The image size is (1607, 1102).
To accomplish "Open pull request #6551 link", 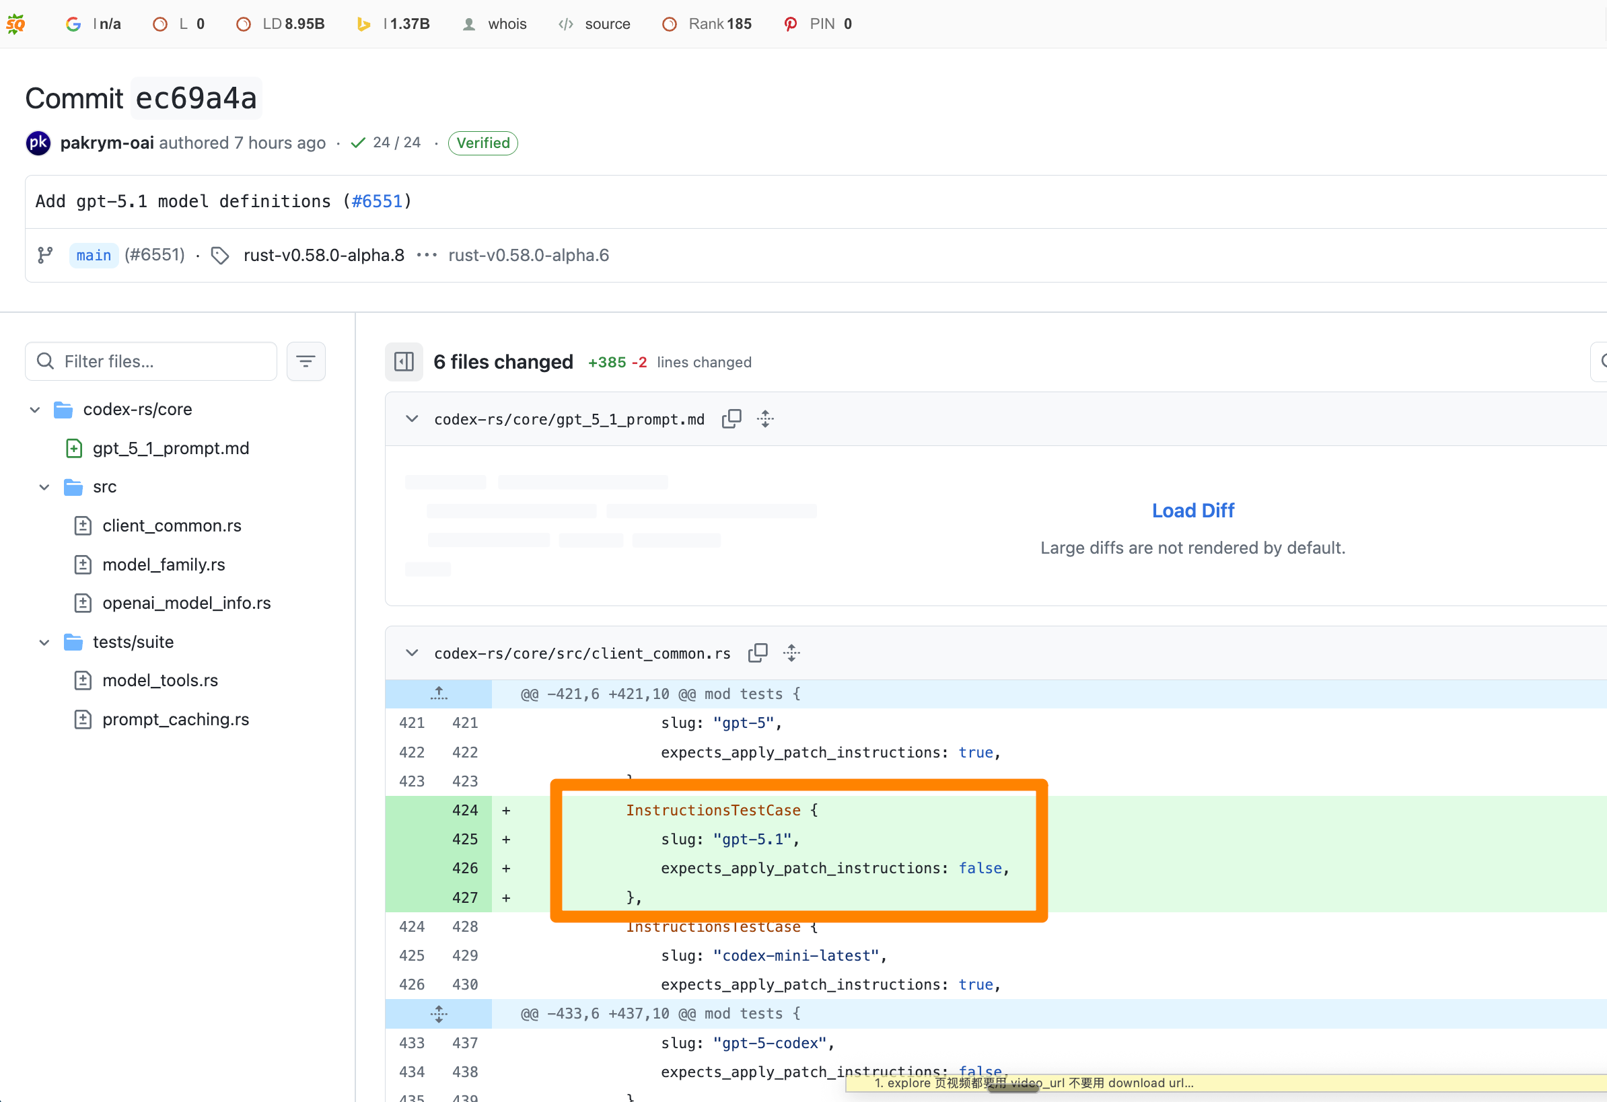I will pos(377,201).
